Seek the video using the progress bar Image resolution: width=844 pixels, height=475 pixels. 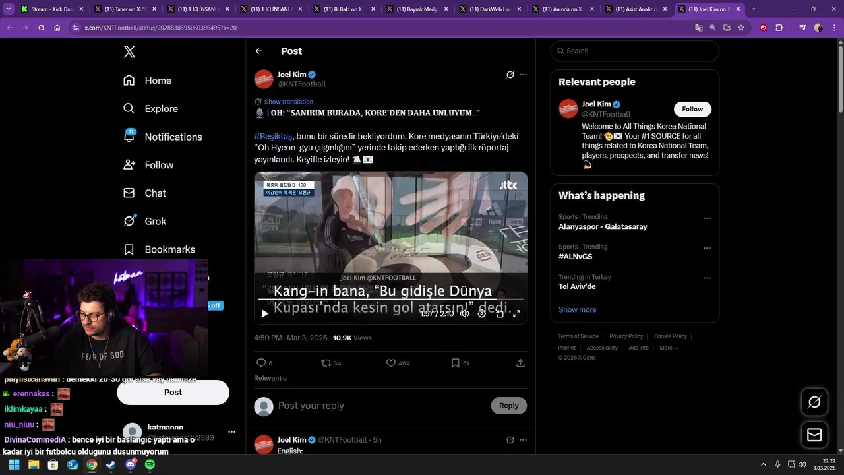[x=391, y=300]
